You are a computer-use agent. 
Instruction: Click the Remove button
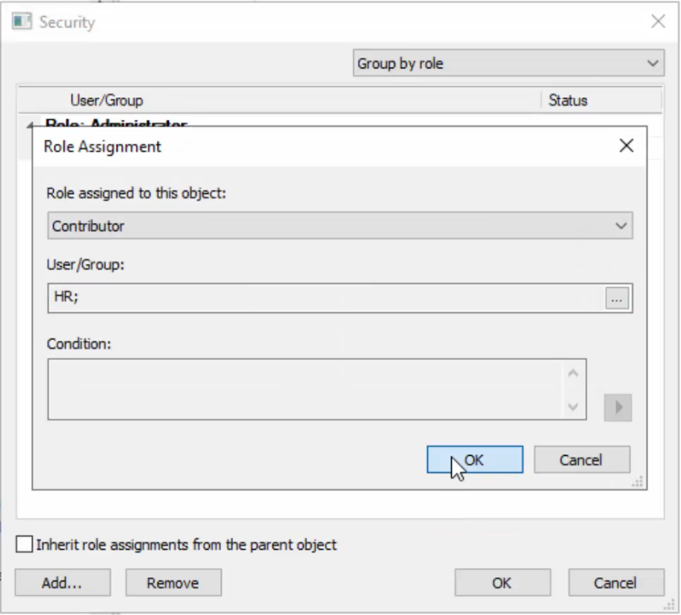pyautogui.click(x=173, y=582)
